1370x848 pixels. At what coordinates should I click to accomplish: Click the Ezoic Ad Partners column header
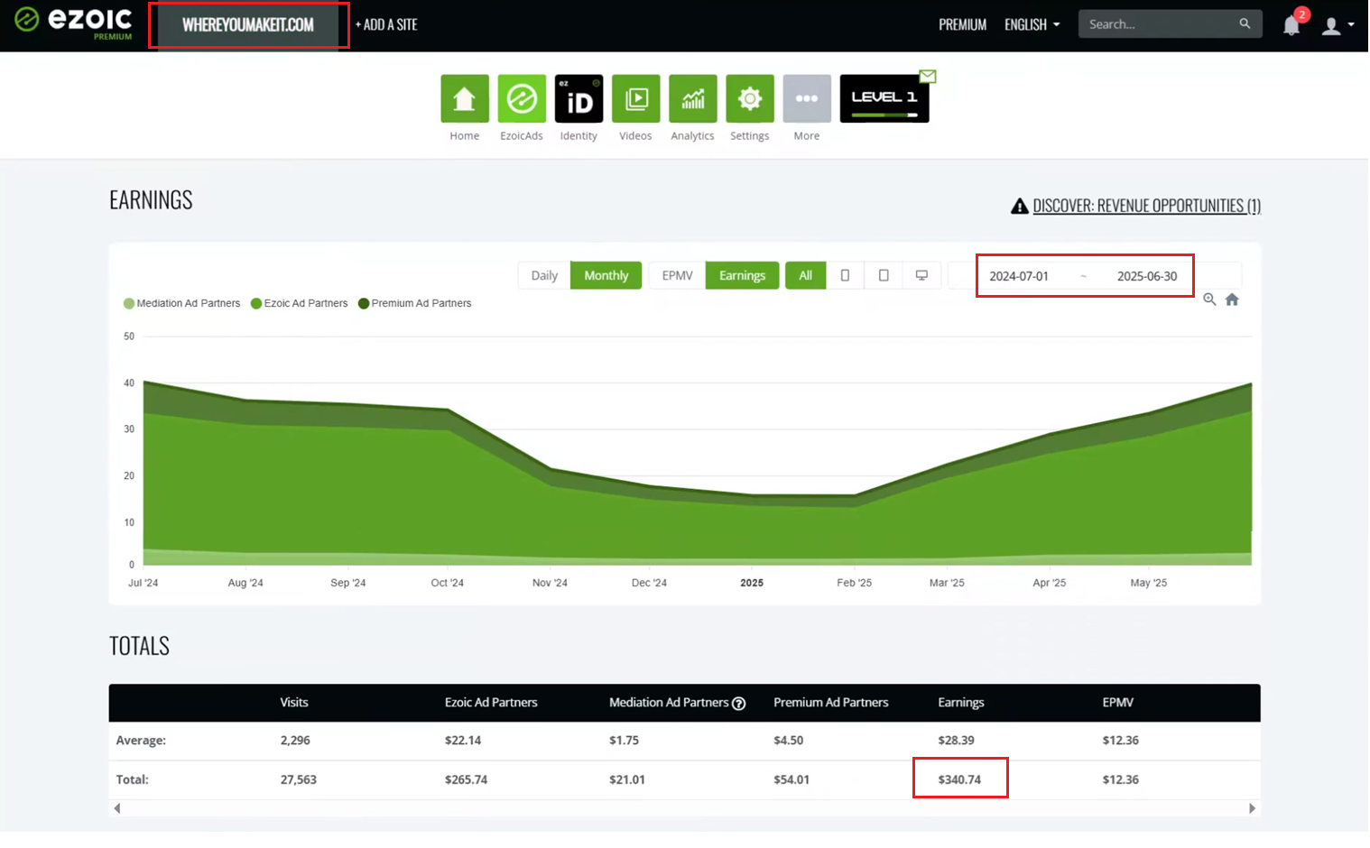491,703
